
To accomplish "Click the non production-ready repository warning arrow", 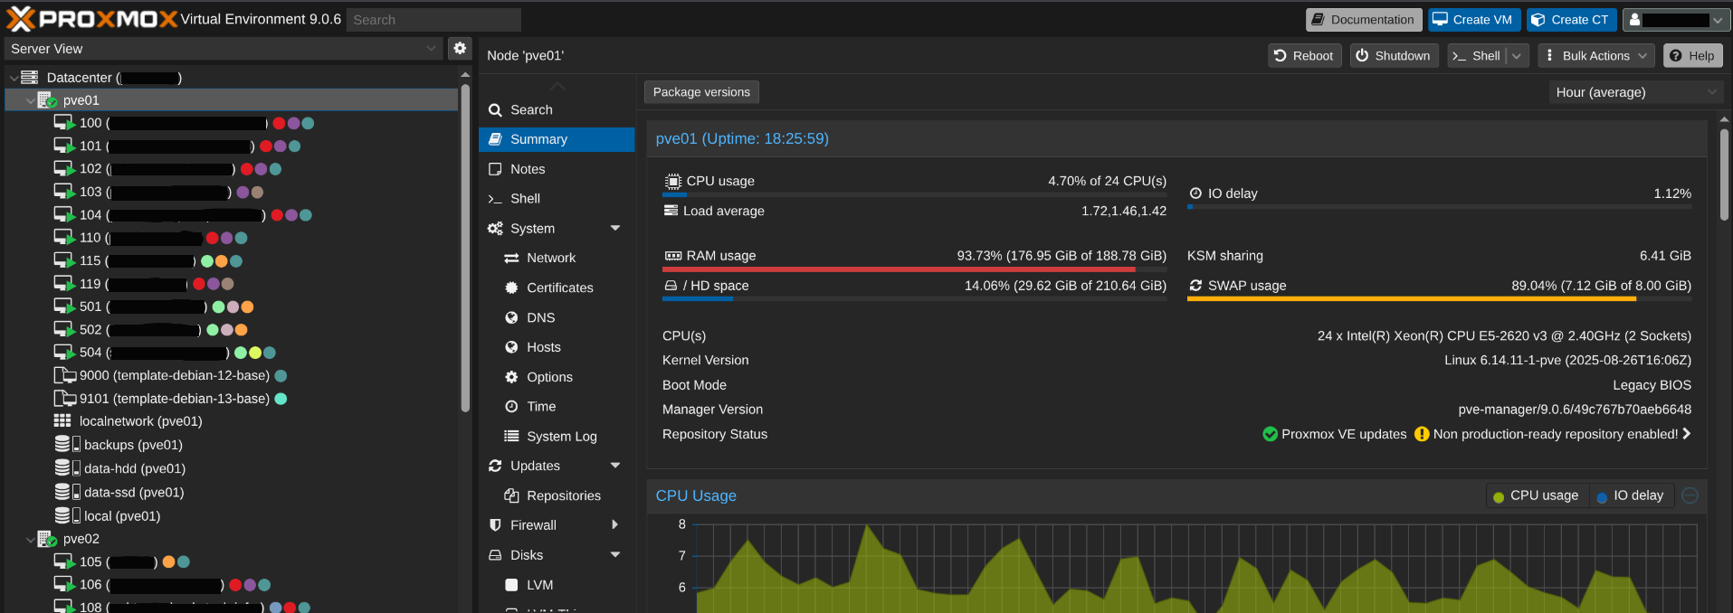I will pos(1687,434).
